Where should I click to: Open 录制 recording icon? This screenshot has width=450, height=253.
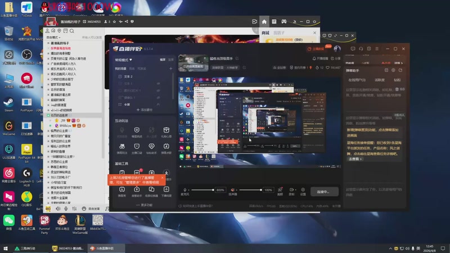coord(291,191)
